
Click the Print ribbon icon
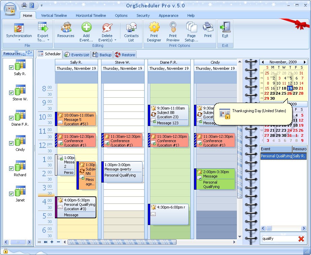pyautogui.click(x=208, y=27)
